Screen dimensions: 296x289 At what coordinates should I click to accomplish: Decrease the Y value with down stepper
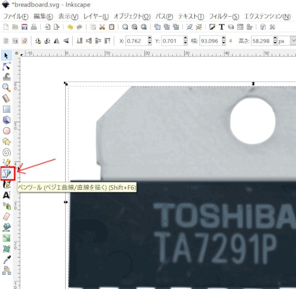tap(185, 43)
